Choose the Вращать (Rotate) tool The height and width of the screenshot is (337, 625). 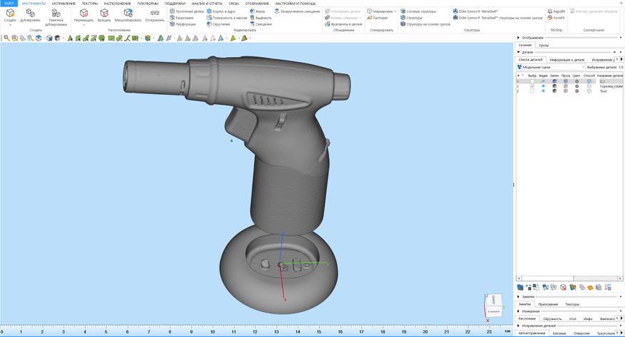tap(104, 14)
